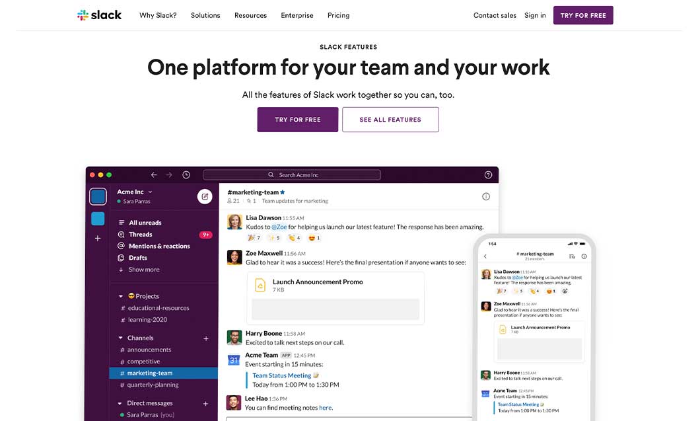Open Mentions & reactions
This screenshot has width=700, height=421.
(159, 246)
